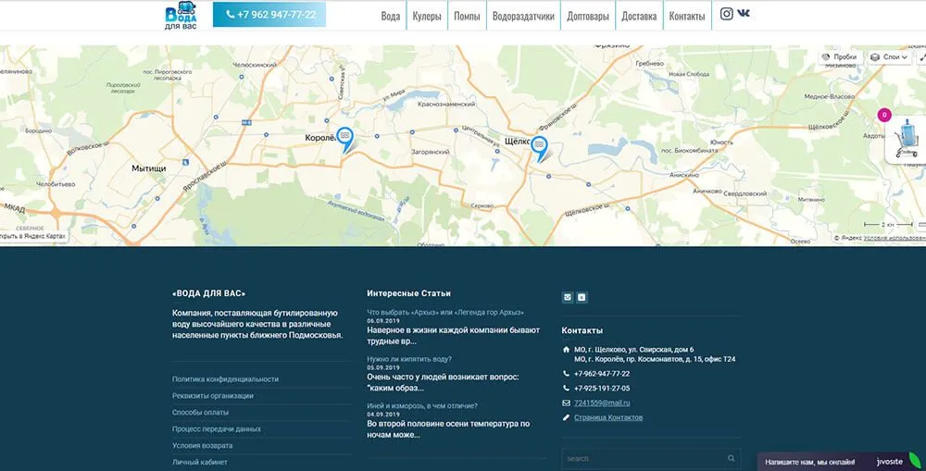Click the Вода для вас logo
The height and width of the screenshot is (471, 926).
(181, 16)
